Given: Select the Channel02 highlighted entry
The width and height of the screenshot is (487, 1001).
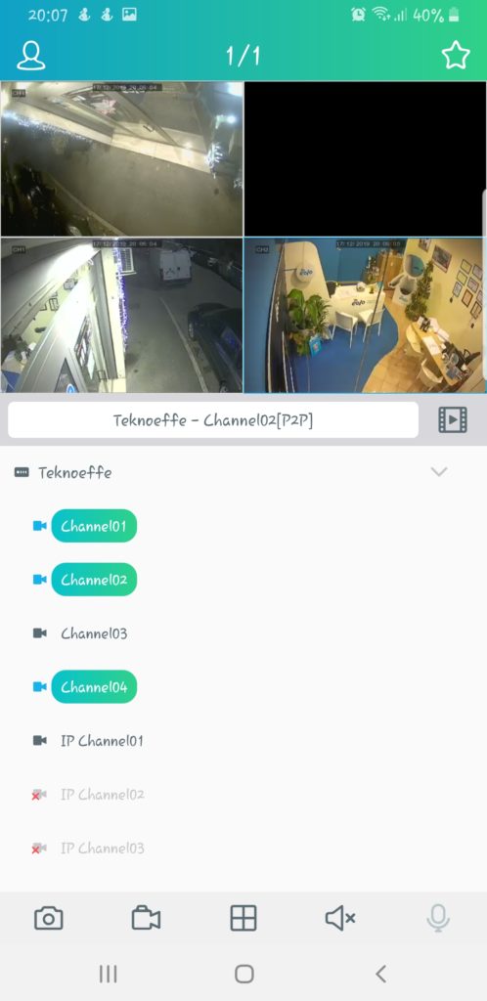Looking at the screenshot, I should pos(94,580).
